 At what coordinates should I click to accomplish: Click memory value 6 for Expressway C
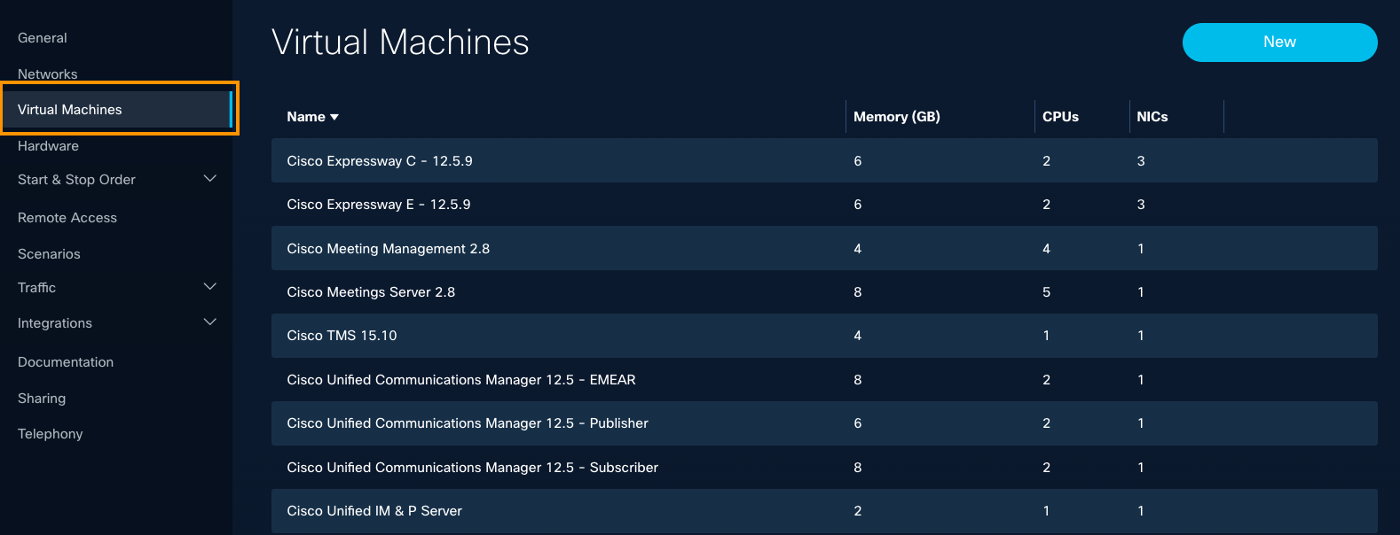point(858,161)
